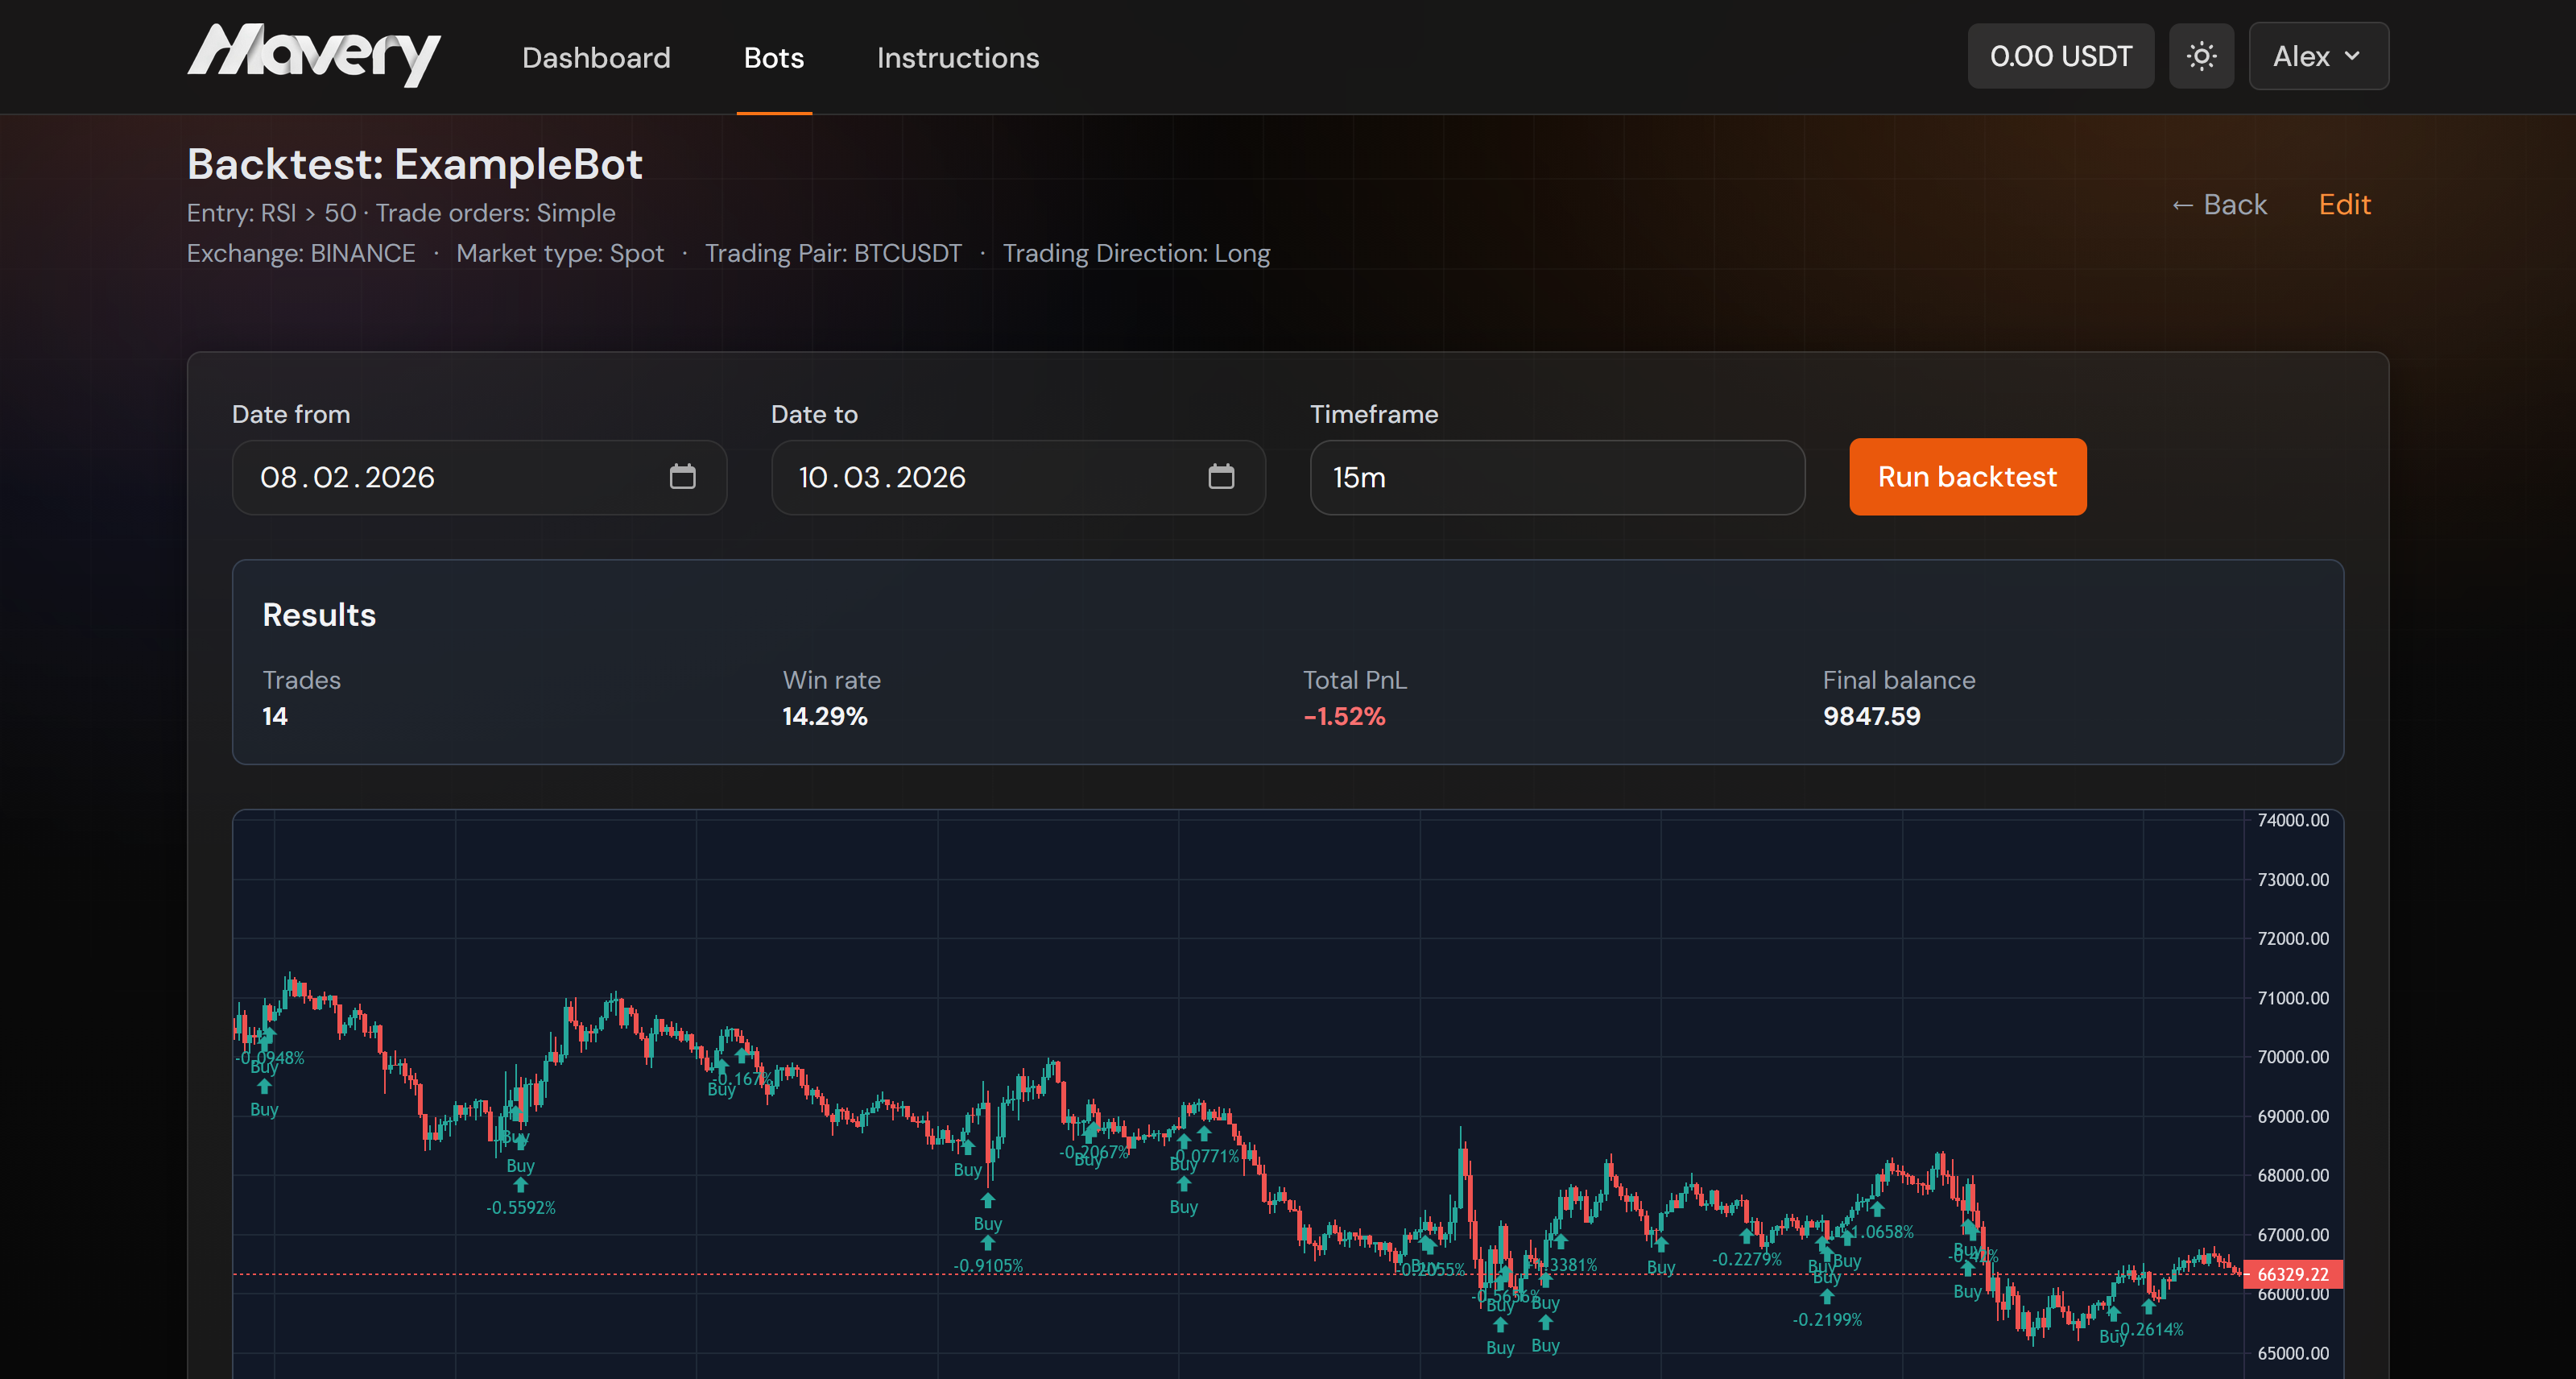Click the Final balance value 9847.59

[x=1871, y=716]
